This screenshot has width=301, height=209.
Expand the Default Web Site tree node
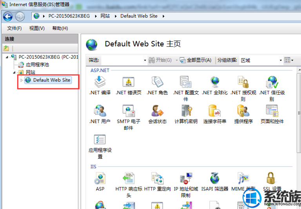[x=22, y=80]
